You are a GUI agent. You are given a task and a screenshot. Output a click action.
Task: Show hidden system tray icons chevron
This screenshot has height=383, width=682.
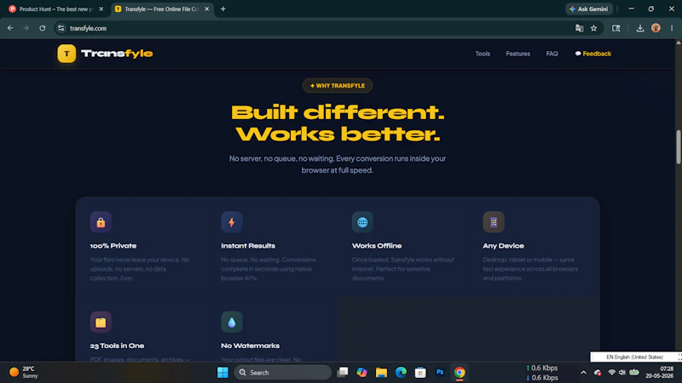pos(583,372)
